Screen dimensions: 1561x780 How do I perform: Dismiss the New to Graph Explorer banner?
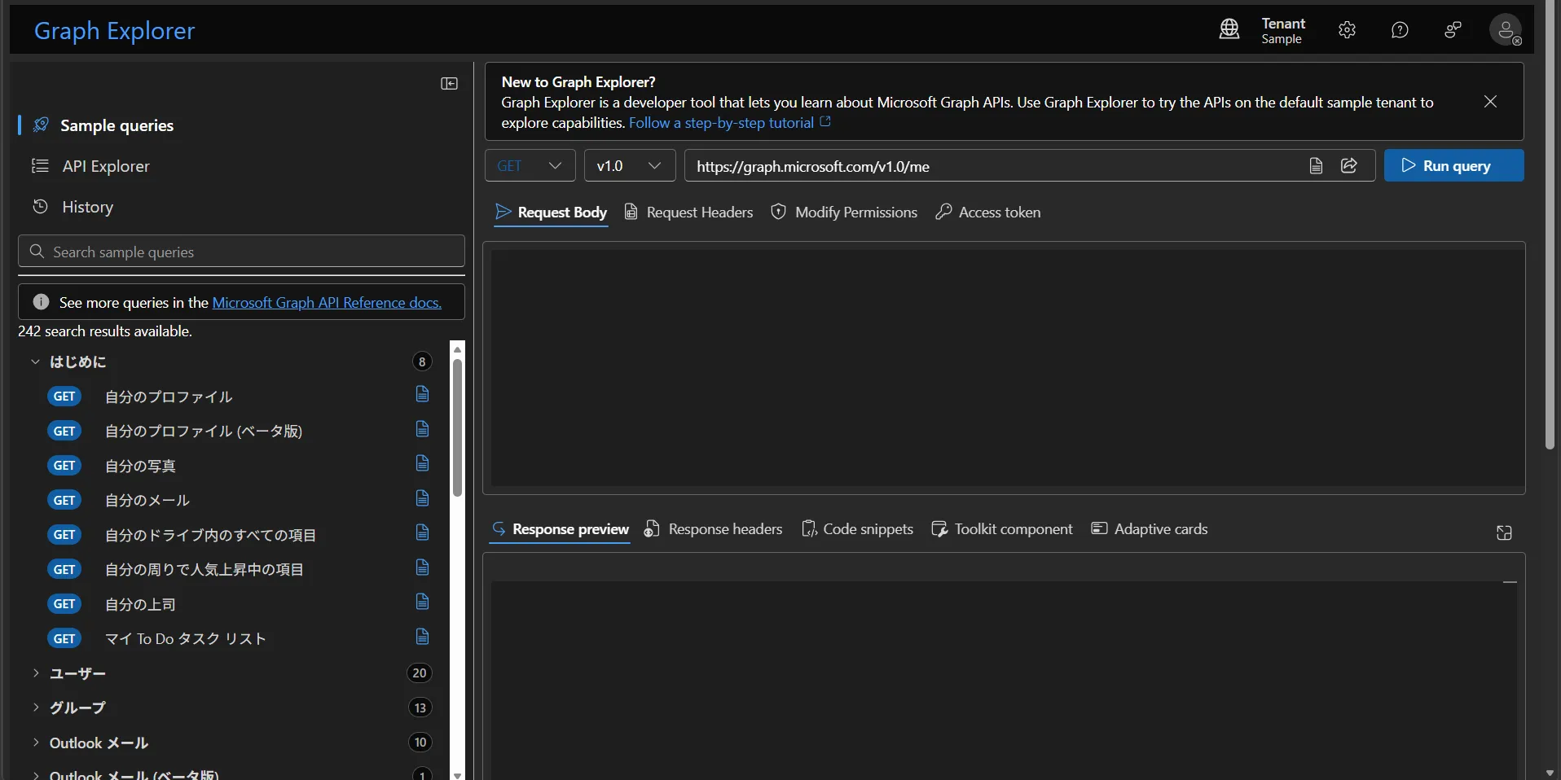1490,102
